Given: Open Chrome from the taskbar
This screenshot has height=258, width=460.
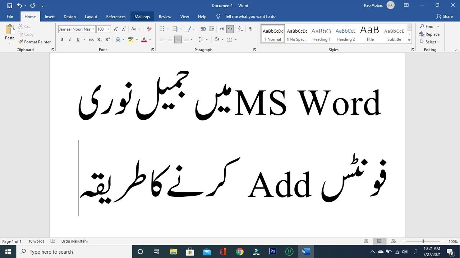Looking at the screenshot, I should [x=240, y=252].
